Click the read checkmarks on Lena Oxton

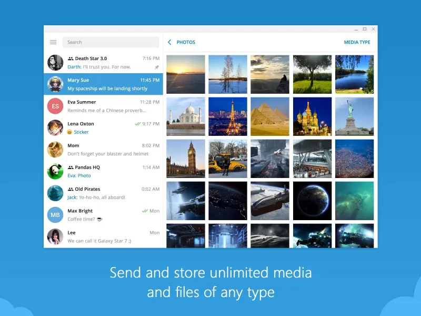point(138,124)
